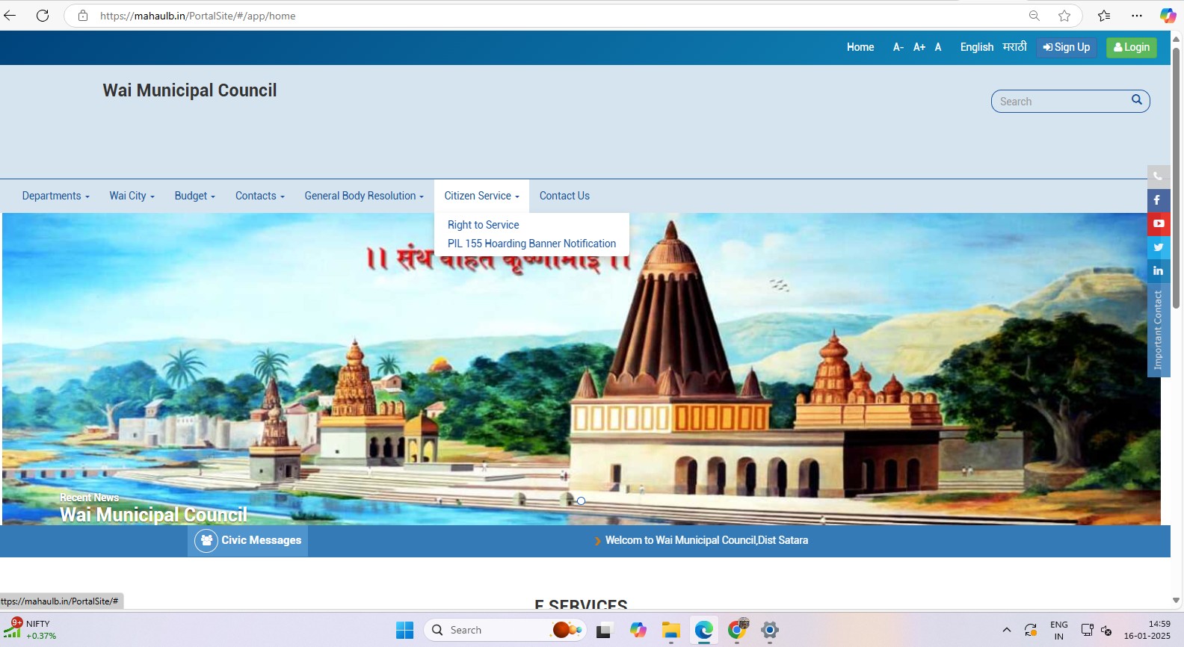Show hidden tray icons chevron
The width and height of the screenshot is (1184, 647).
[1006, 631]
